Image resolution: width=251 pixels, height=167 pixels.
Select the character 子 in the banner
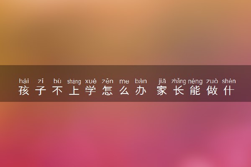pyautogui.click(x=41, y=91)
